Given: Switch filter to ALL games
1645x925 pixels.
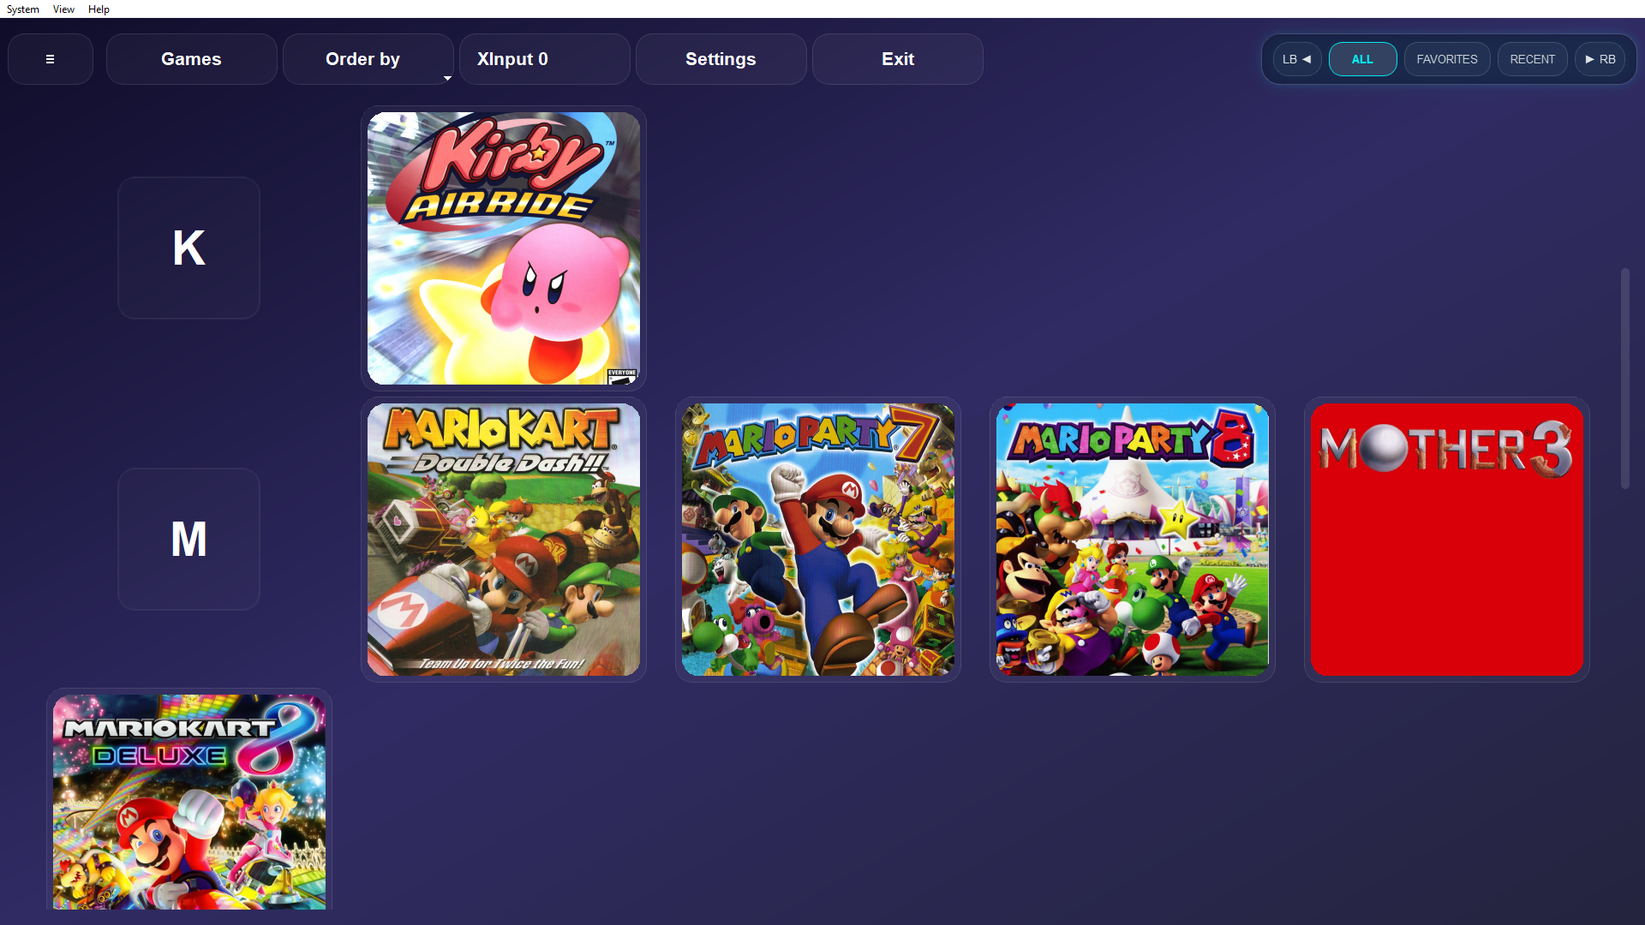Looking at the screenshot, I should [1362, 59].
